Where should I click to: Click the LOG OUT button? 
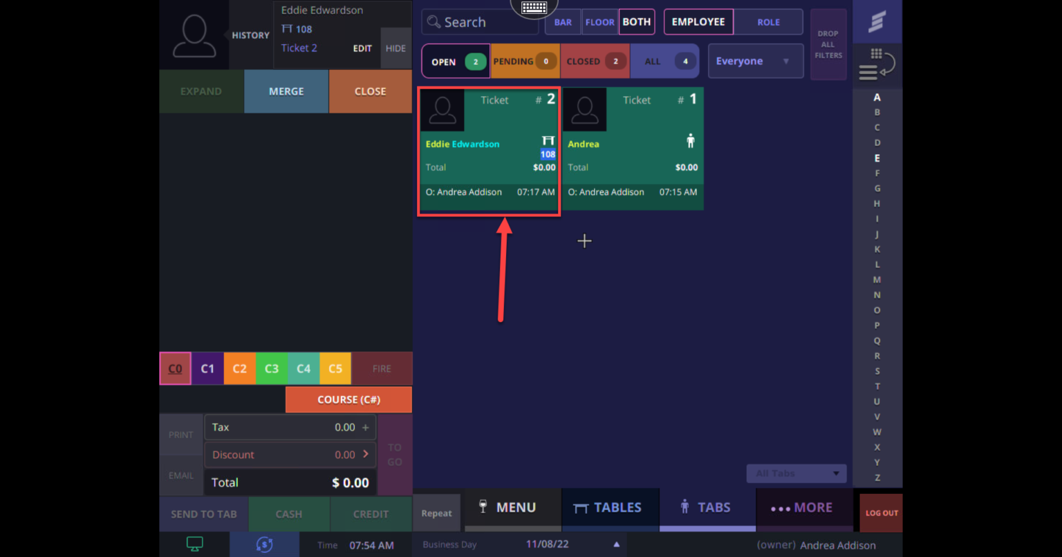click(882, 513)
